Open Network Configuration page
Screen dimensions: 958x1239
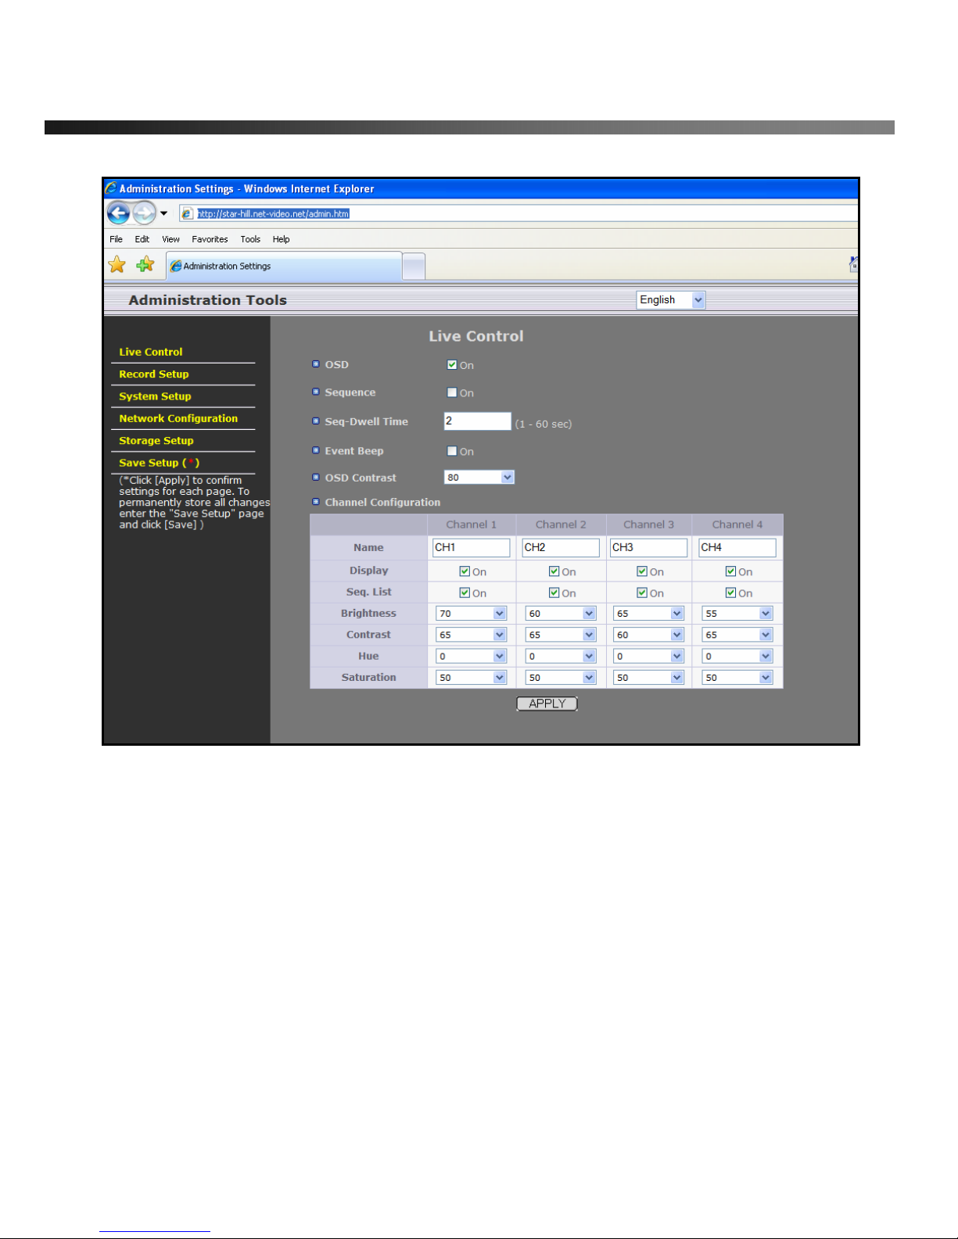(x=178, y=418)
